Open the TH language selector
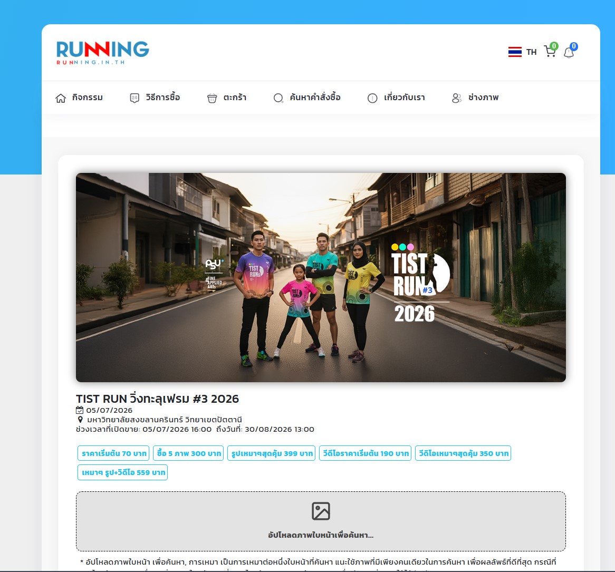Viewport: 615px width, 572px height. [531, 52]
